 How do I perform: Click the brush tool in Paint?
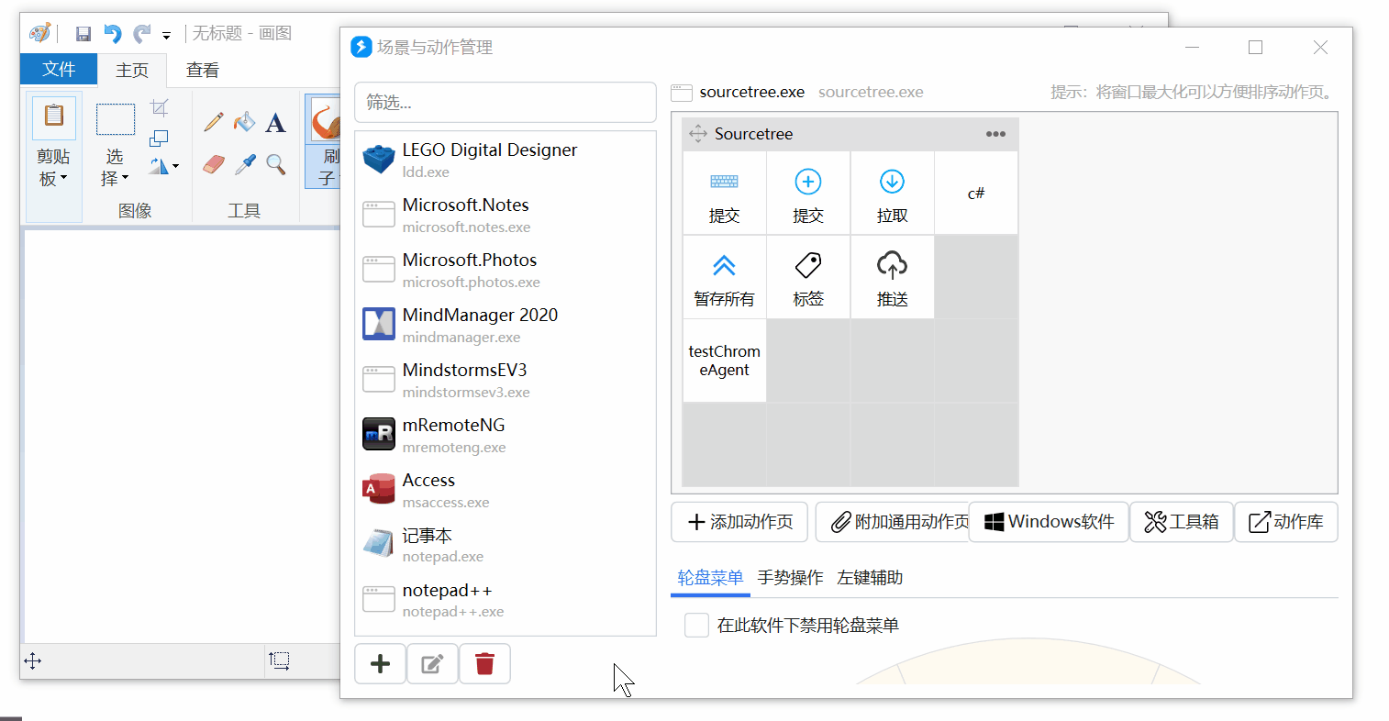point(323,142)
